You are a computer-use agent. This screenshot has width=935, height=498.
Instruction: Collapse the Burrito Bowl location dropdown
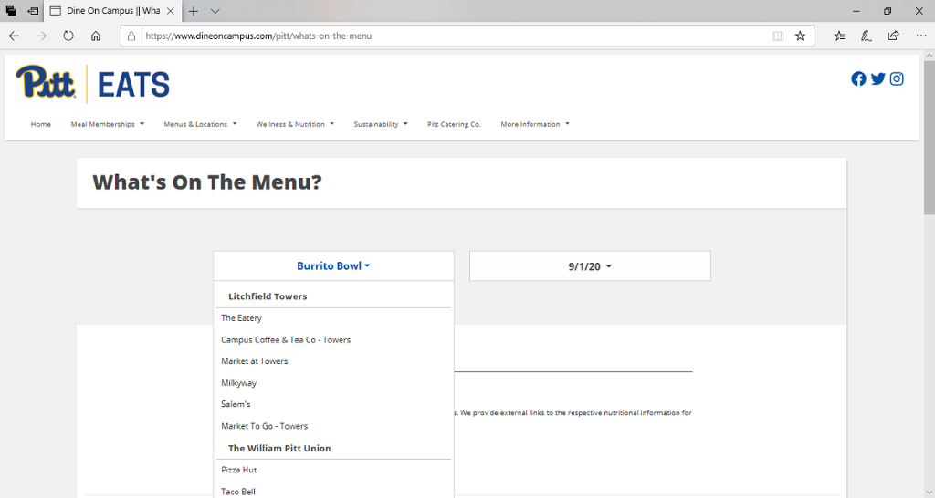pos(333,266)
